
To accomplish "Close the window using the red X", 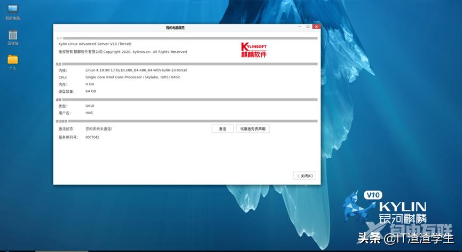I will [x=316, y=27].
